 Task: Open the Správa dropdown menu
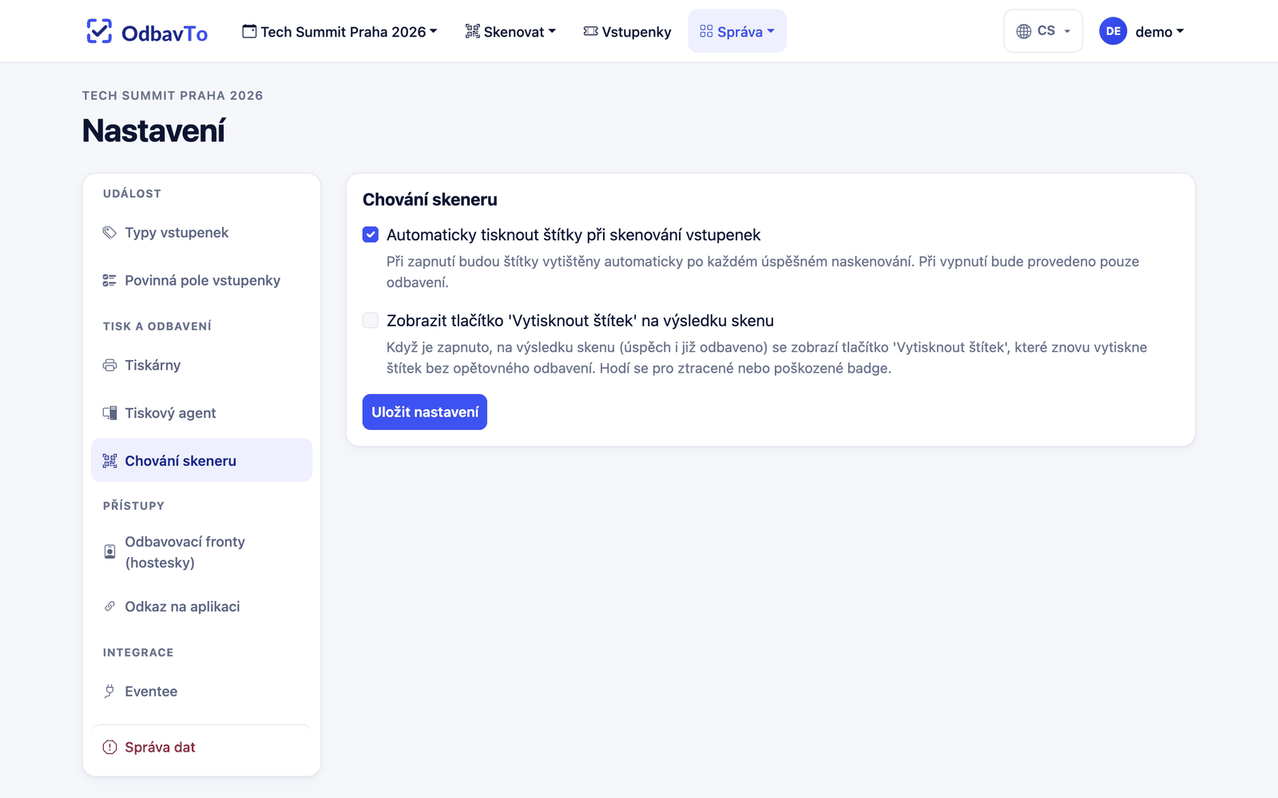[x=737, y=31]
